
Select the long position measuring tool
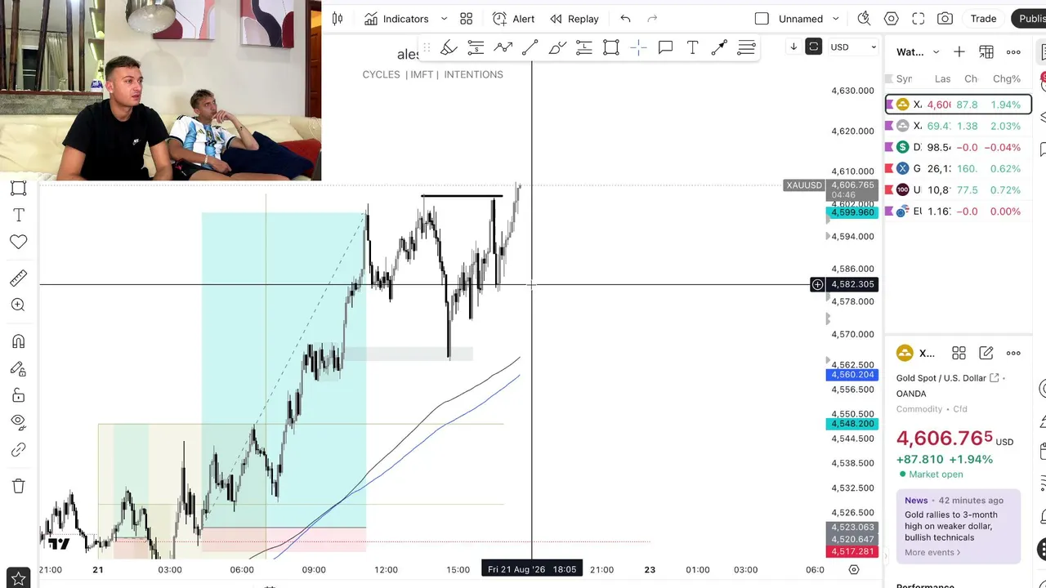point(584,48)
